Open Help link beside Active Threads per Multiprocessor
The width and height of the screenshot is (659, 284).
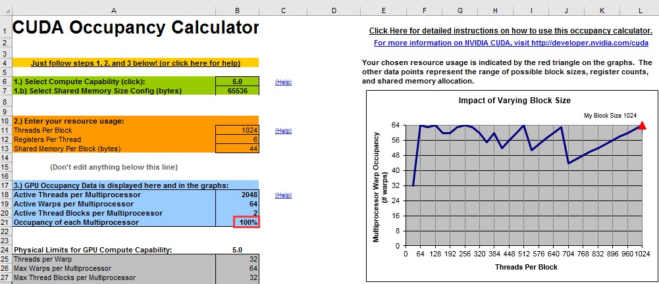click(x=283, y=195)
